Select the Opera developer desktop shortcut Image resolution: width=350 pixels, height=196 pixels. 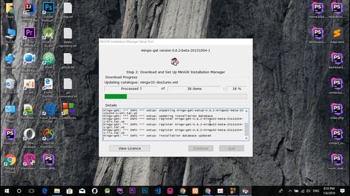[29, 138]
